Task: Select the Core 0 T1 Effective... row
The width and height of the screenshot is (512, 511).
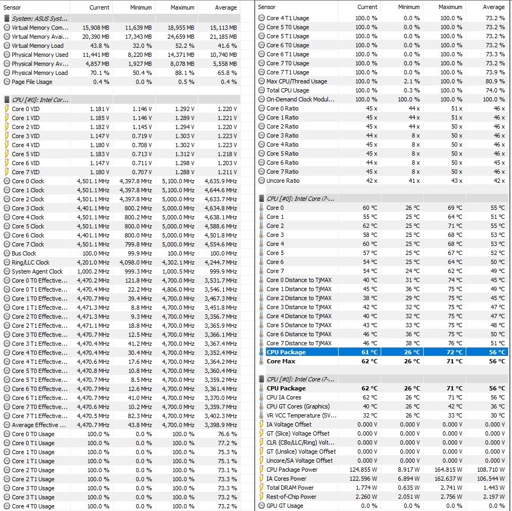Action: point(121,289)
